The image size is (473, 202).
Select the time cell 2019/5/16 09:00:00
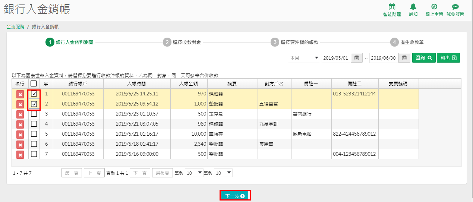pyautogui.click(x=136, y=154)
